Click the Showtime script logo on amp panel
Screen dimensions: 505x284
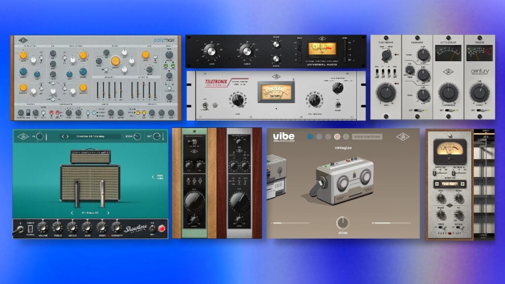(136, 229)
